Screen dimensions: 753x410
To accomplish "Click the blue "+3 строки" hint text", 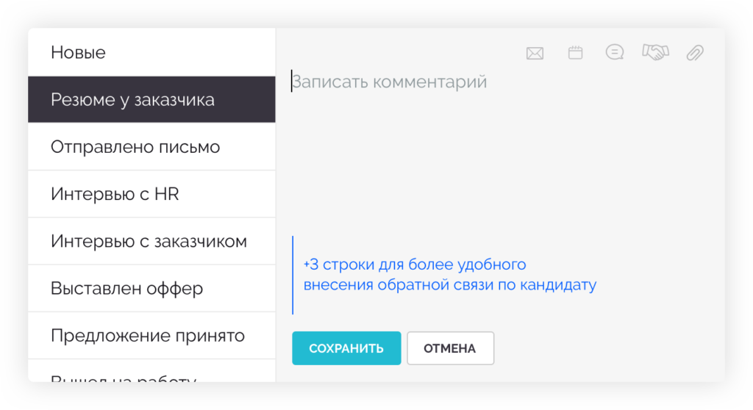I will (414, 265).
